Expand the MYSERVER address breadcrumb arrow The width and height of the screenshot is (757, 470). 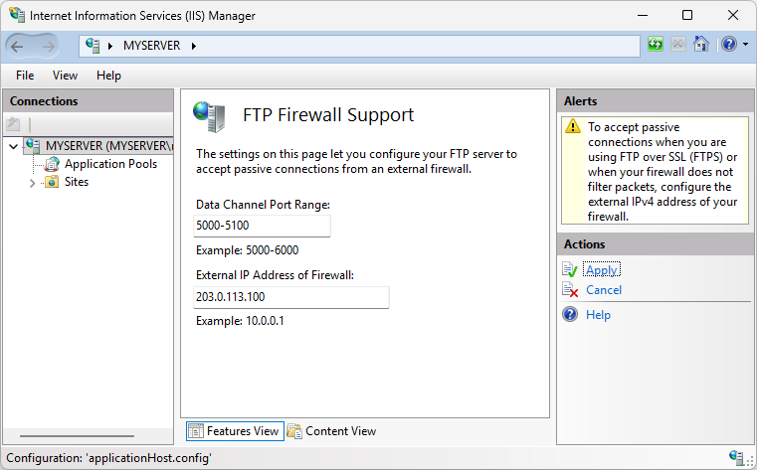(193, 46)
